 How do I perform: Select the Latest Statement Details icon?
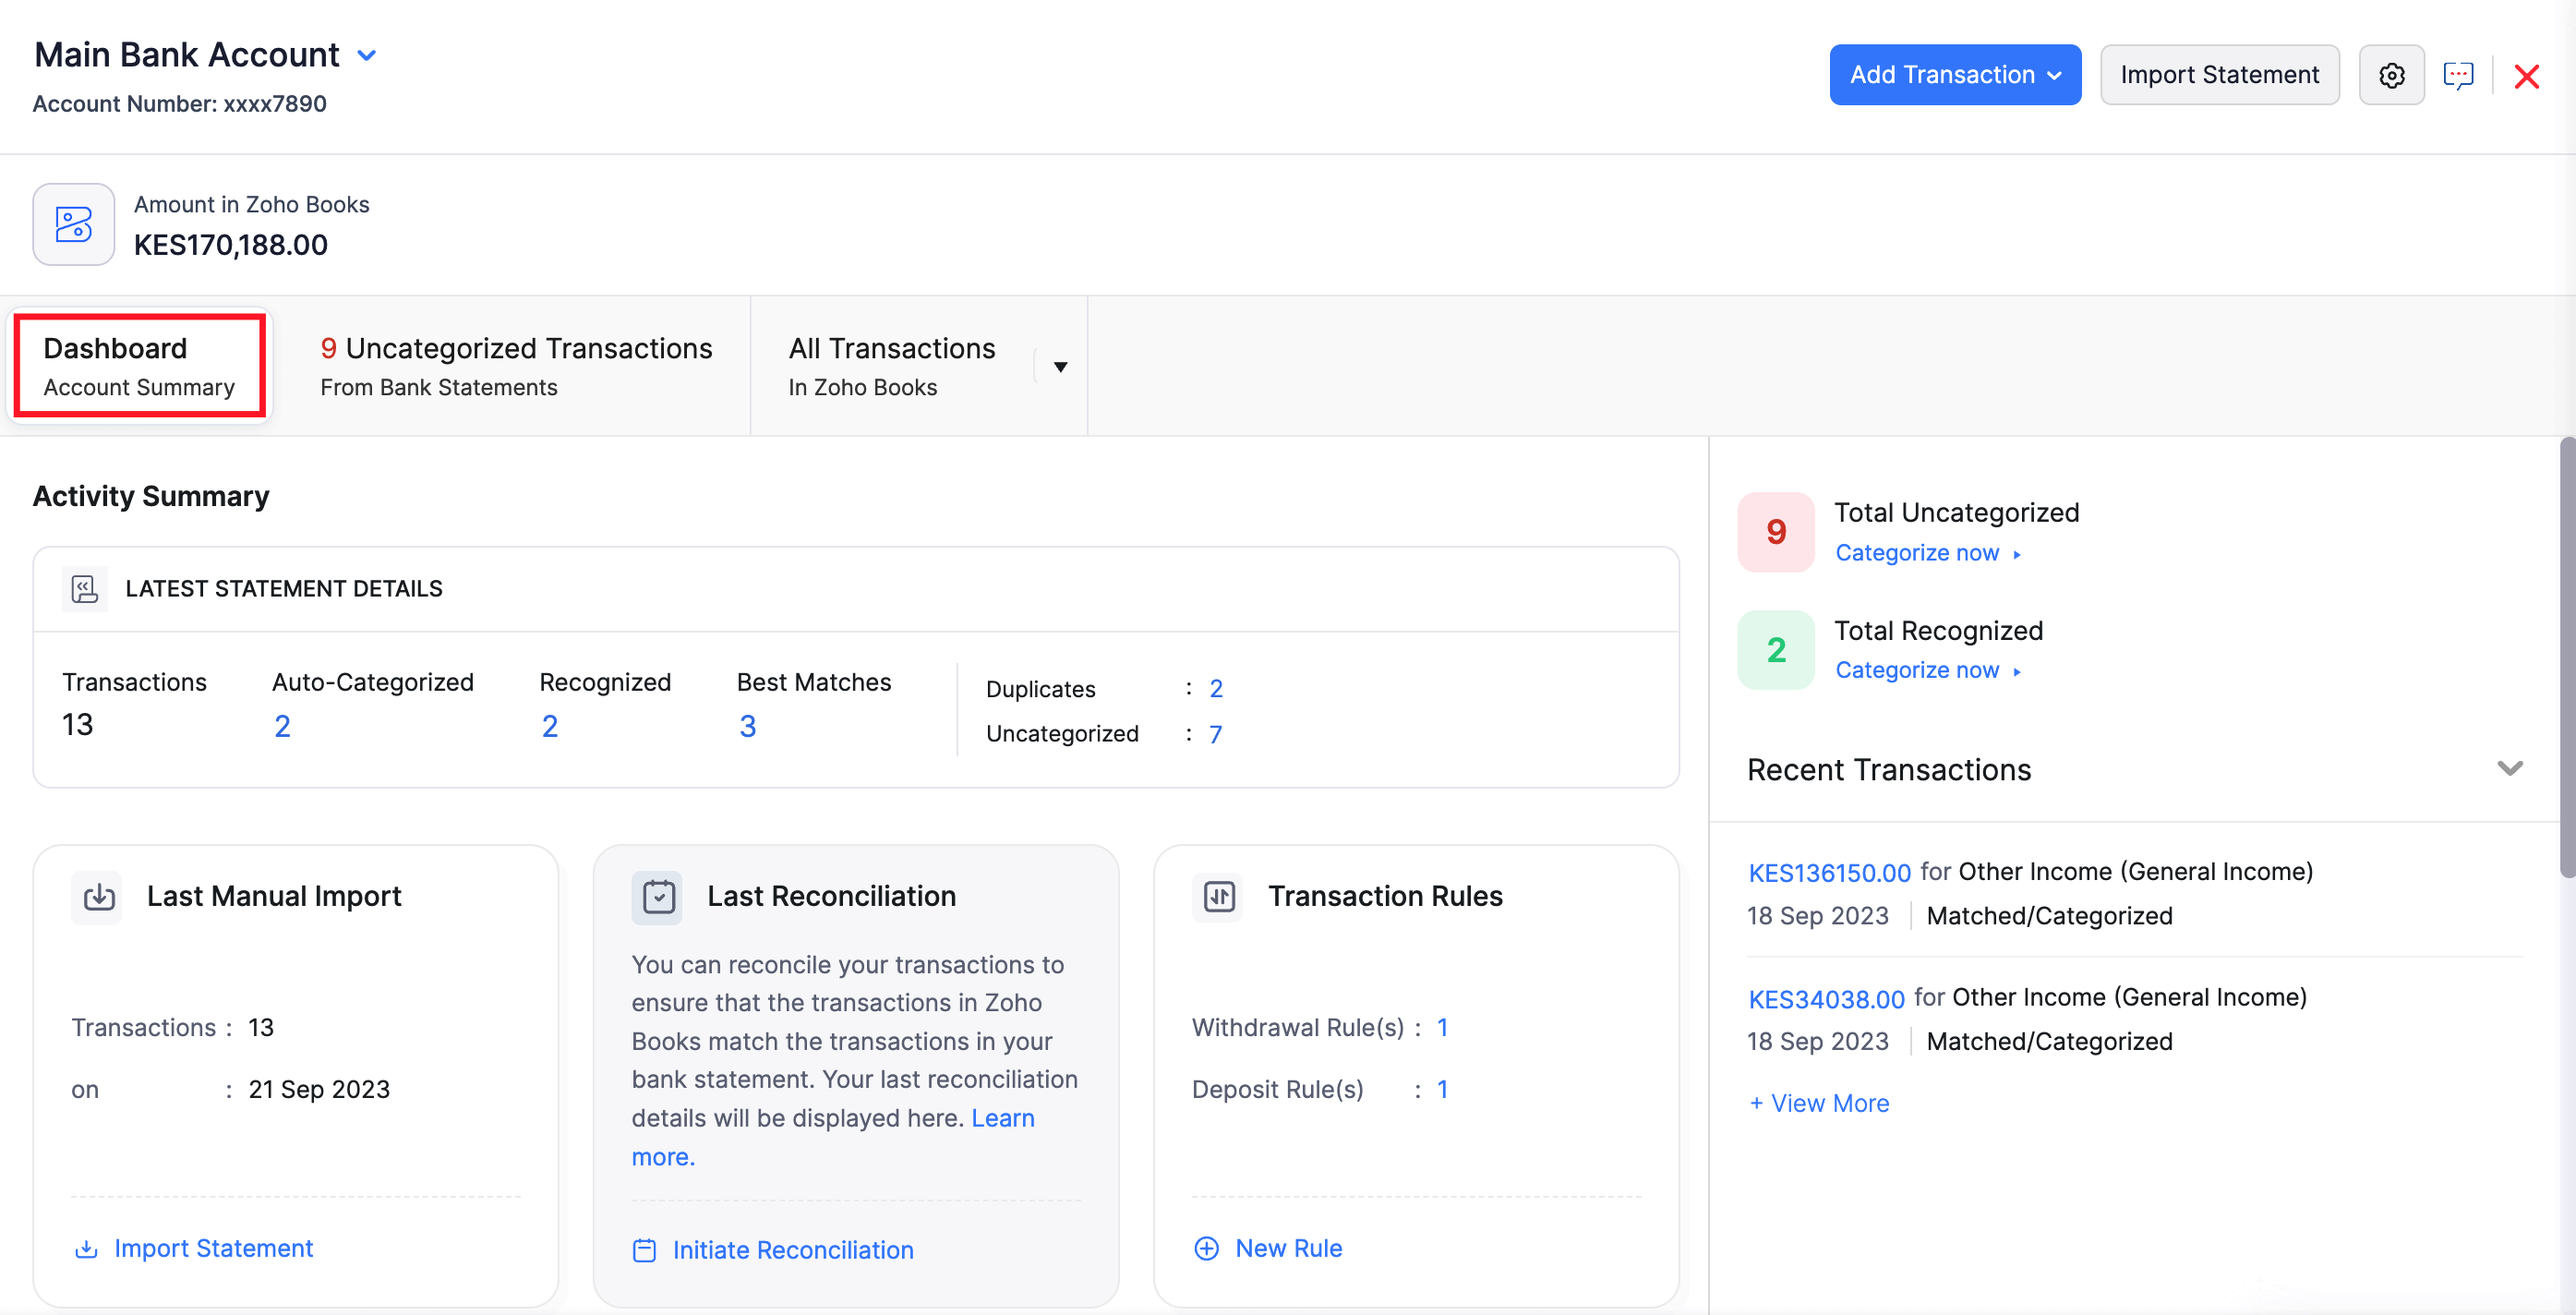coord(84,589)
